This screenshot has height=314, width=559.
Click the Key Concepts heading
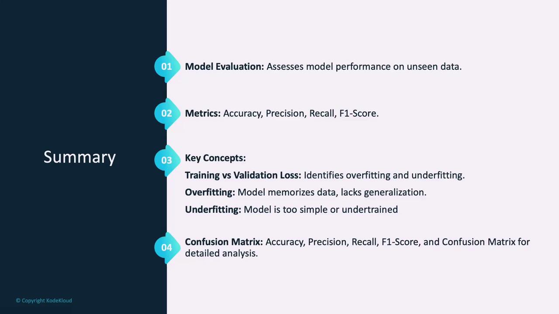(x=215, y=158)
